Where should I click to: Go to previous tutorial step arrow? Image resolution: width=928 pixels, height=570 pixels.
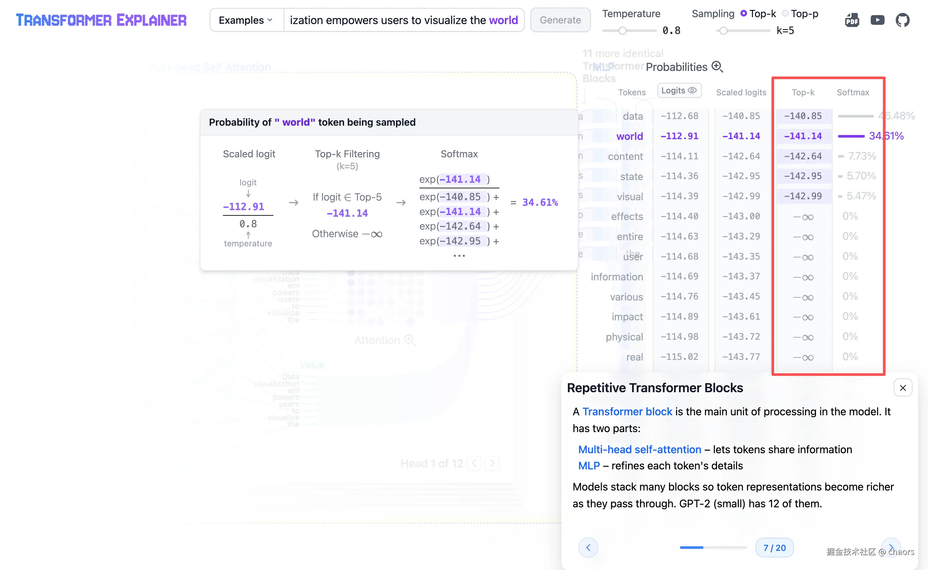coord(588,547)
